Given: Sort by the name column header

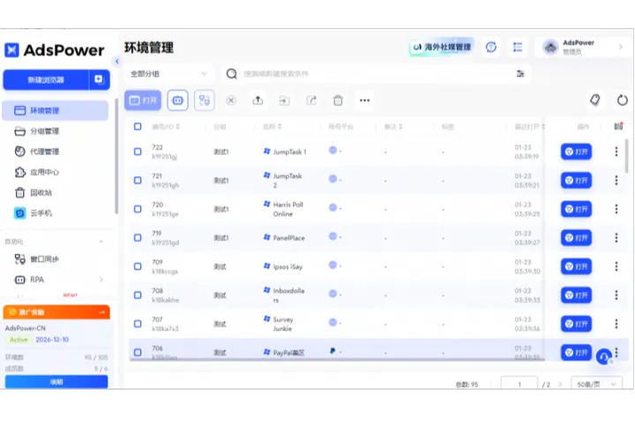Looking at the screenshot, I should (273, 127).
